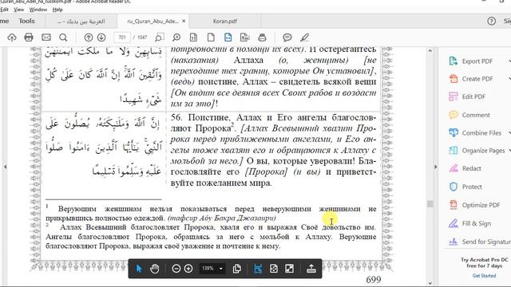Open the Help menu
511x287 pixels.
click(x=57, y=10)
